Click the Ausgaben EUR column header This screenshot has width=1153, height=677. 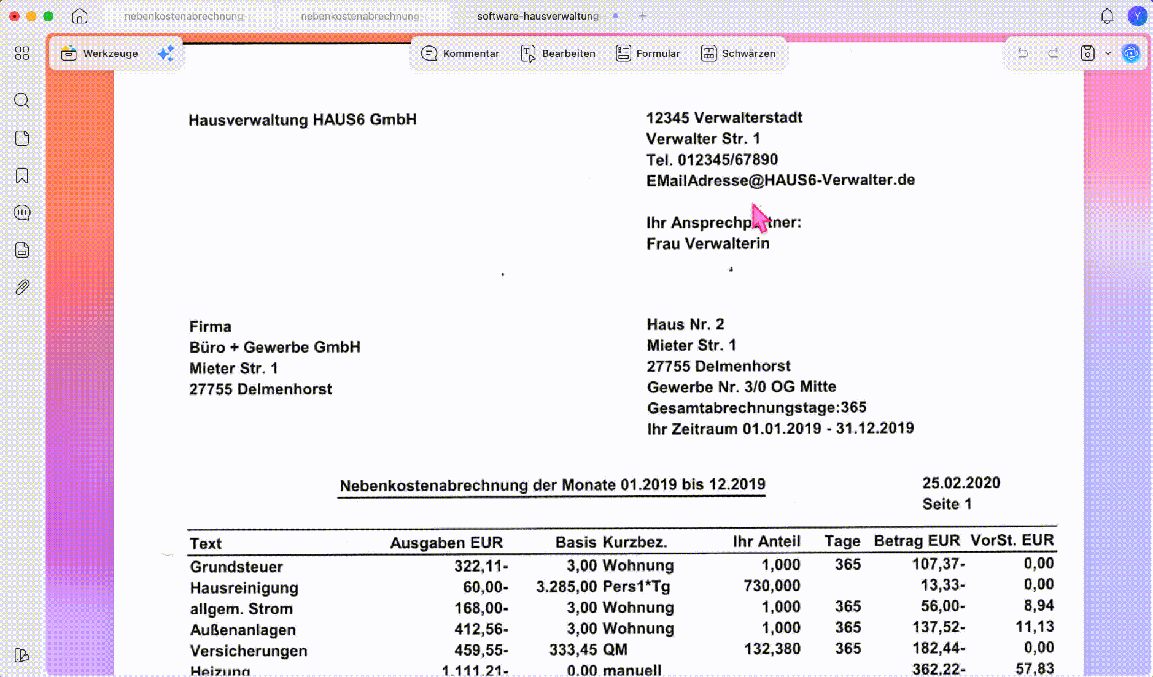[446, 543]
